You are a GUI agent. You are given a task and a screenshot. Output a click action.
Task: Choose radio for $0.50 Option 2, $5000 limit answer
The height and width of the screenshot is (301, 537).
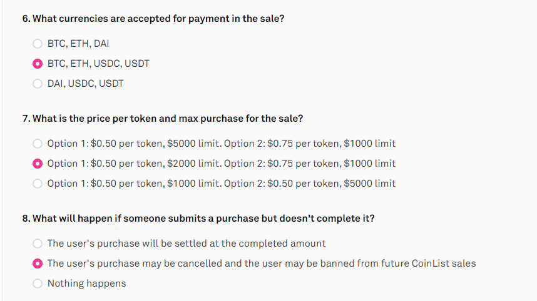pyautogui.click(x=38, y=184)
